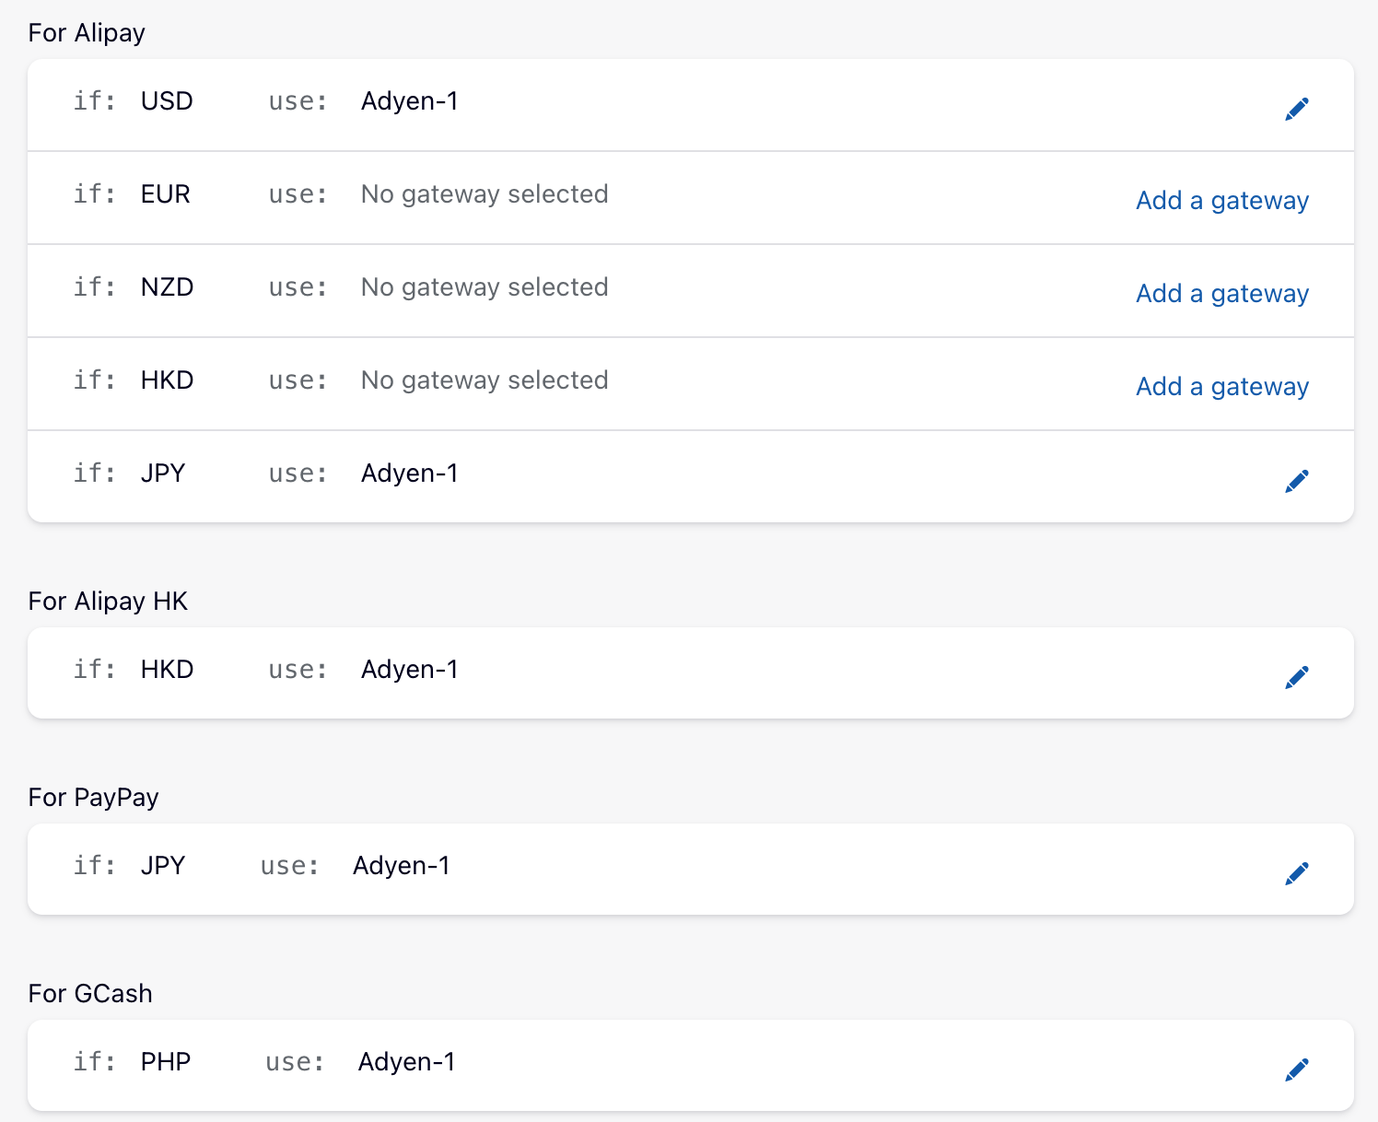Image resolution: width=1378 pixels, height=1122 pixels.
Task: Add a gateway for Alipay HKD
Action: (x=1222, y=387)
